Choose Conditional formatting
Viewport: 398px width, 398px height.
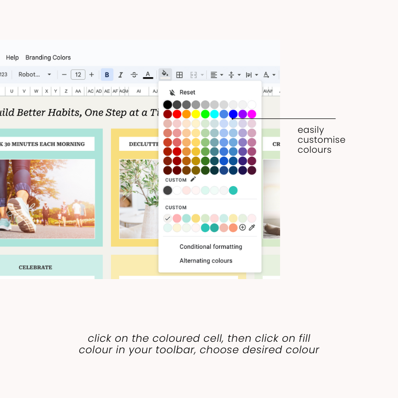pos(210,247)
